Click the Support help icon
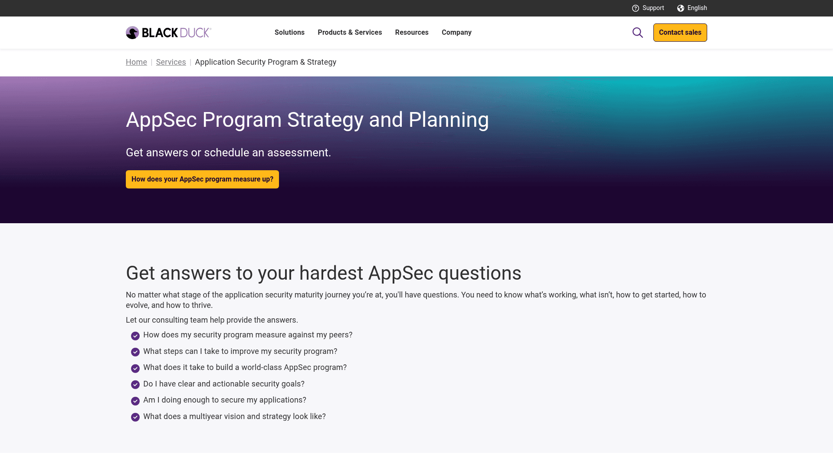Viewport: 833px width, 469px height. [636, 8]
